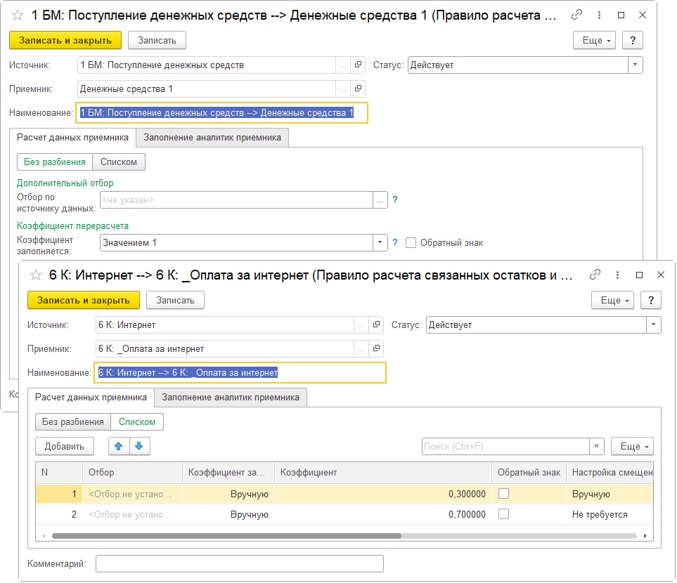Open the Источник '6 К: Интернет' record
The image size is (677, 583).
click(377, 325)
